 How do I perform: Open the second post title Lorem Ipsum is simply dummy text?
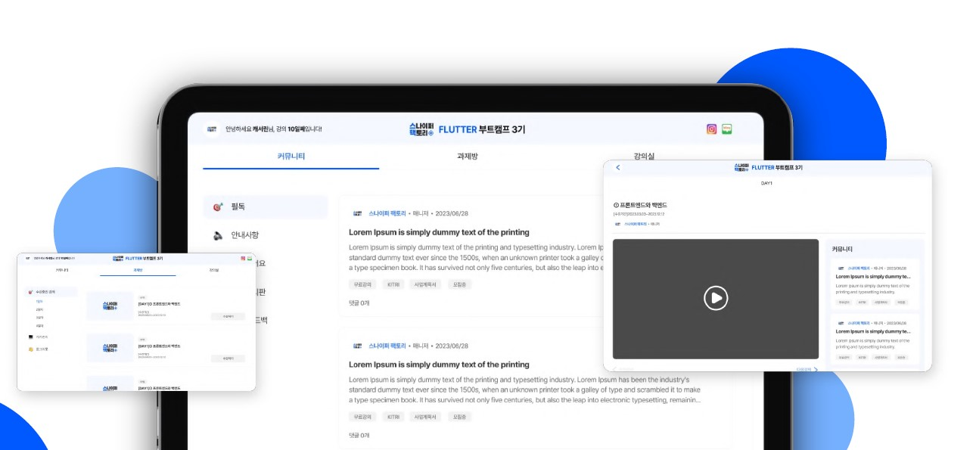(x=439, y=365)
